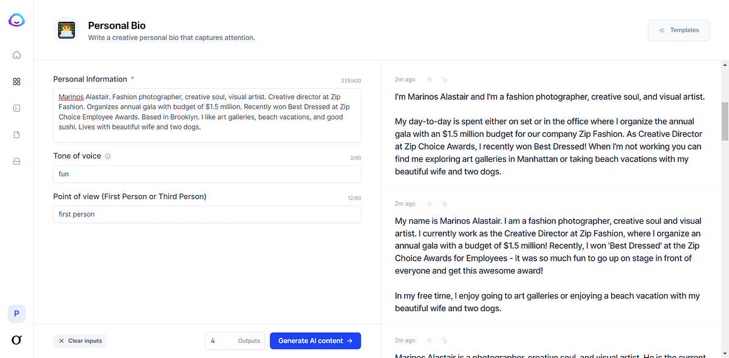Click the Templates back button
This screenshot has height=358, width=729.
[679, 30]
